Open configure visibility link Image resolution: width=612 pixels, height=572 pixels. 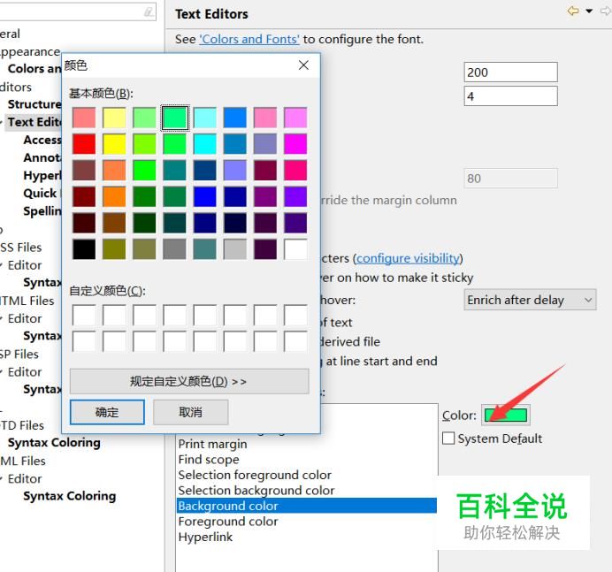click(408, 258)
